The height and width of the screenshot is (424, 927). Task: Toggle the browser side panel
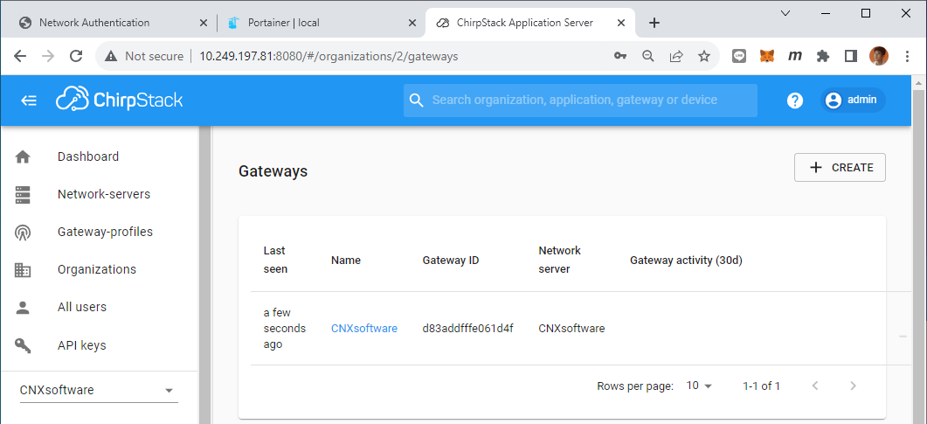[850, 56]
